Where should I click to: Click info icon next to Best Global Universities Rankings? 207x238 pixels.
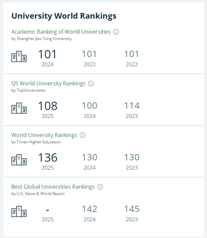100,187
